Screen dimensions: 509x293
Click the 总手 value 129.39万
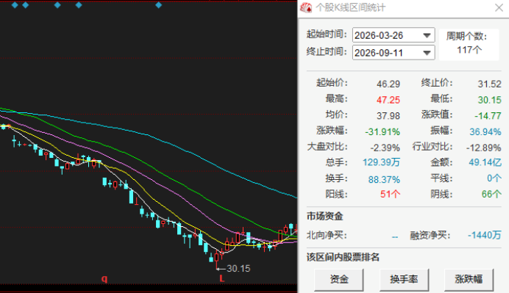tap(381, 162)
